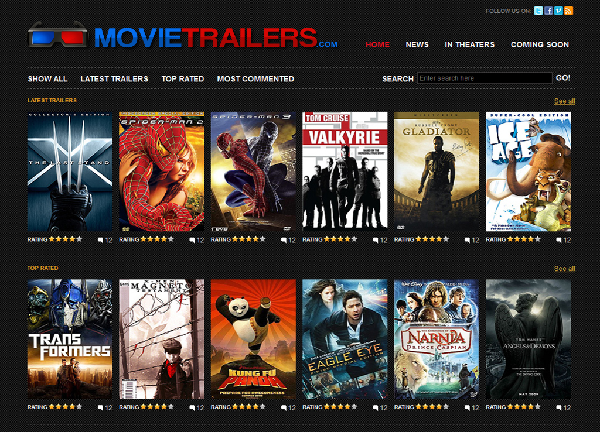Open the IN THEATERS section
Viewport: 600px width, 432px height.
(469, 44)
